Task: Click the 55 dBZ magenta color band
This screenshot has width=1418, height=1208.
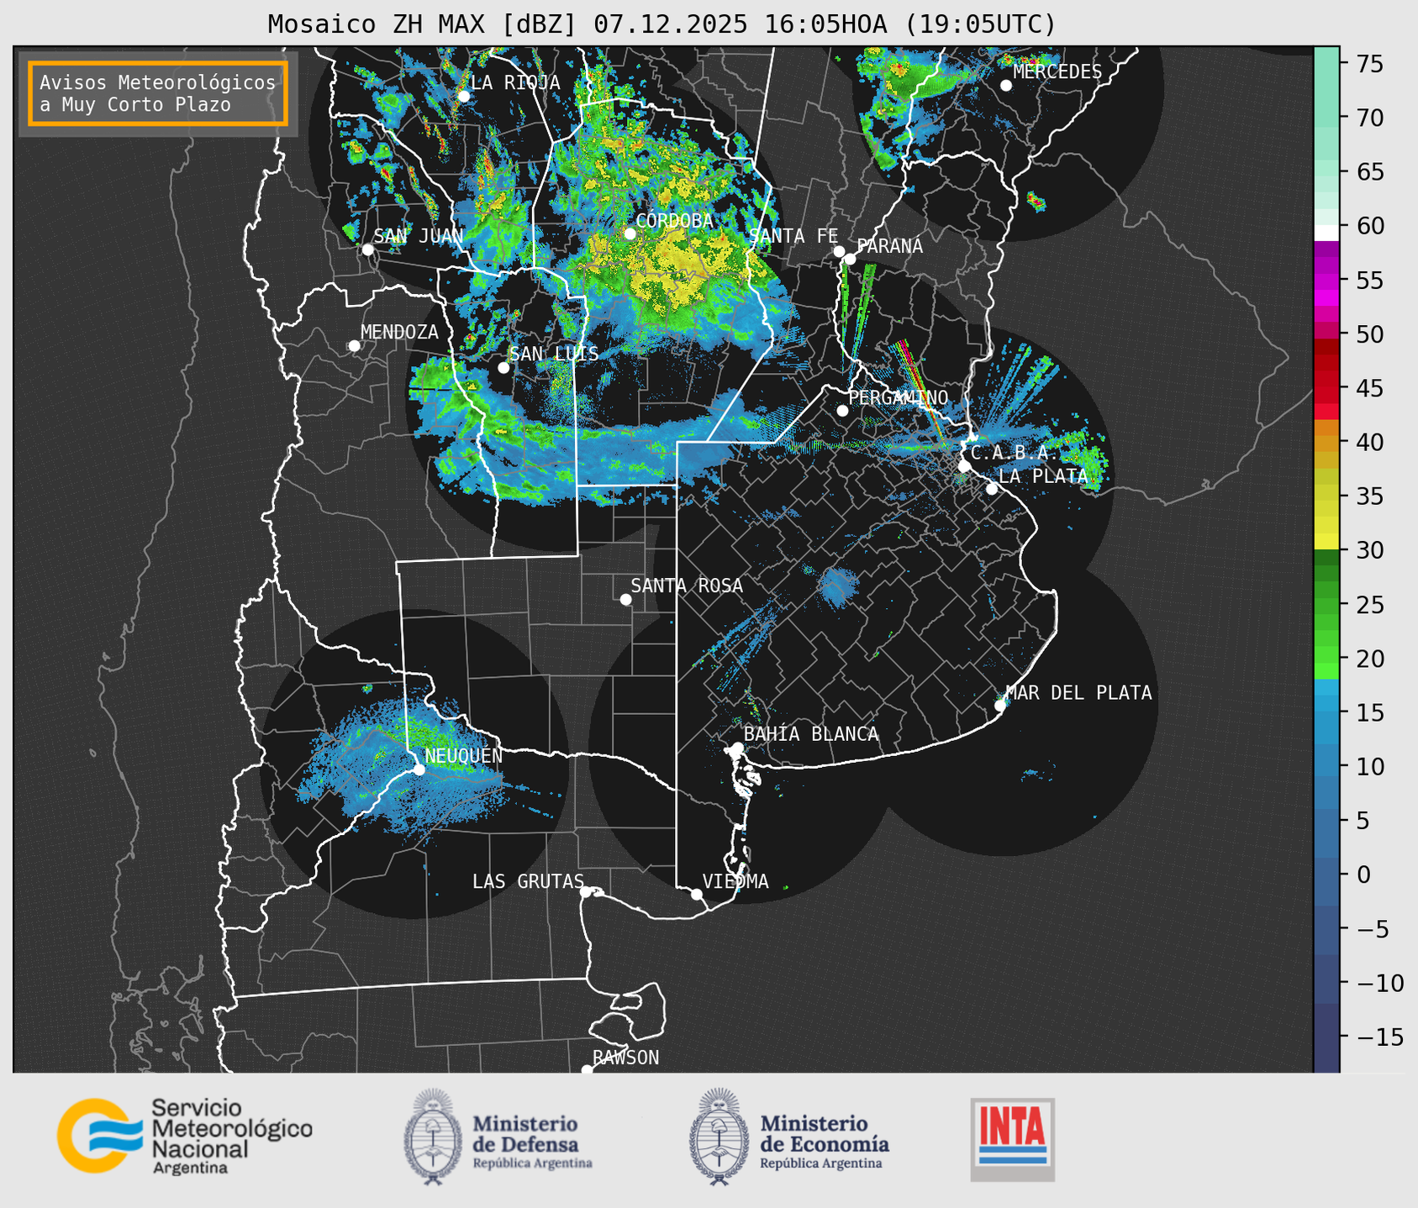Action: pos(1326,280)
